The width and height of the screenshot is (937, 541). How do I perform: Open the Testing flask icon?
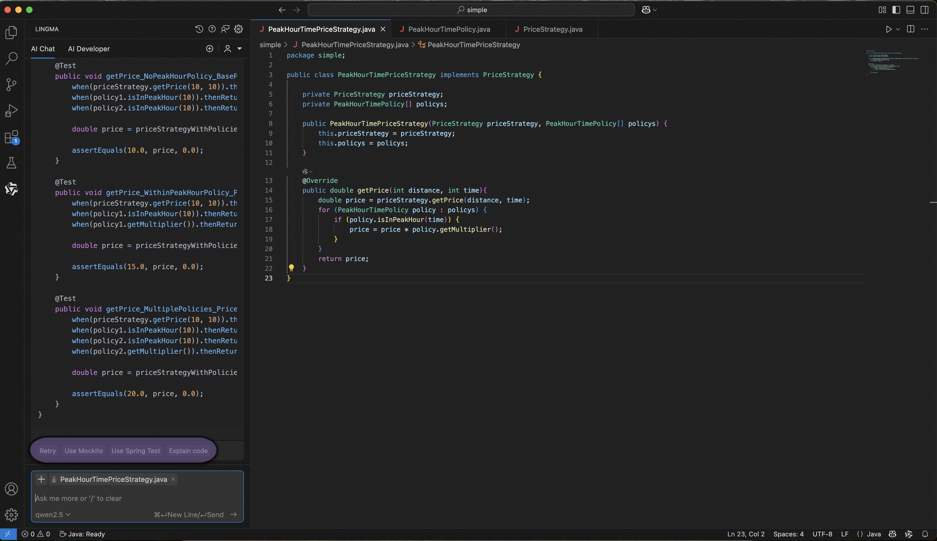[x=11, y=163]
